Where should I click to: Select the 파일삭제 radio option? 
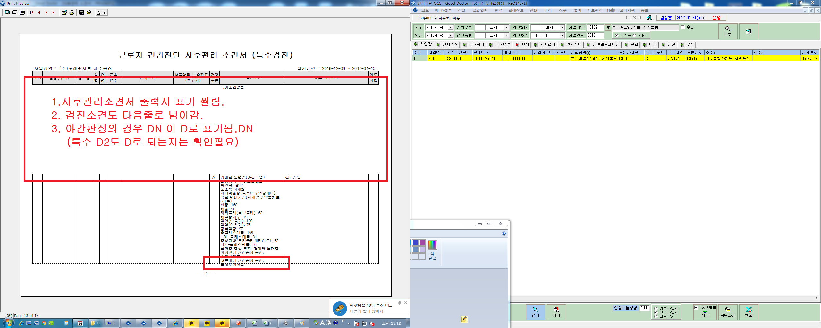coord(656,316)
